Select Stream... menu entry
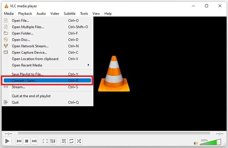This screenshot has height=148, width=228. click(48, 87)
